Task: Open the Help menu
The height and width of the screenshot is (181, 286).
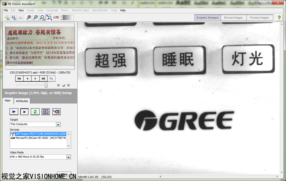Action: click(123, 10)
